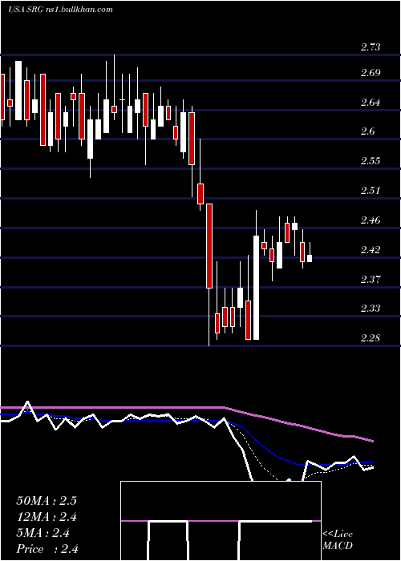Click the 2.46 price axis label
The height and width of the screenshot is (561, 401).
(371, 220)
